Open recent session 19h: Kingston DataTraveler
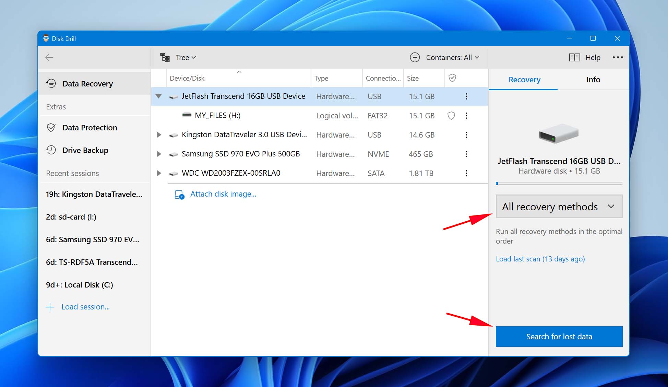The height and width of the screenshot is (387, 668). pyautogui.click(x=94, y=194)
